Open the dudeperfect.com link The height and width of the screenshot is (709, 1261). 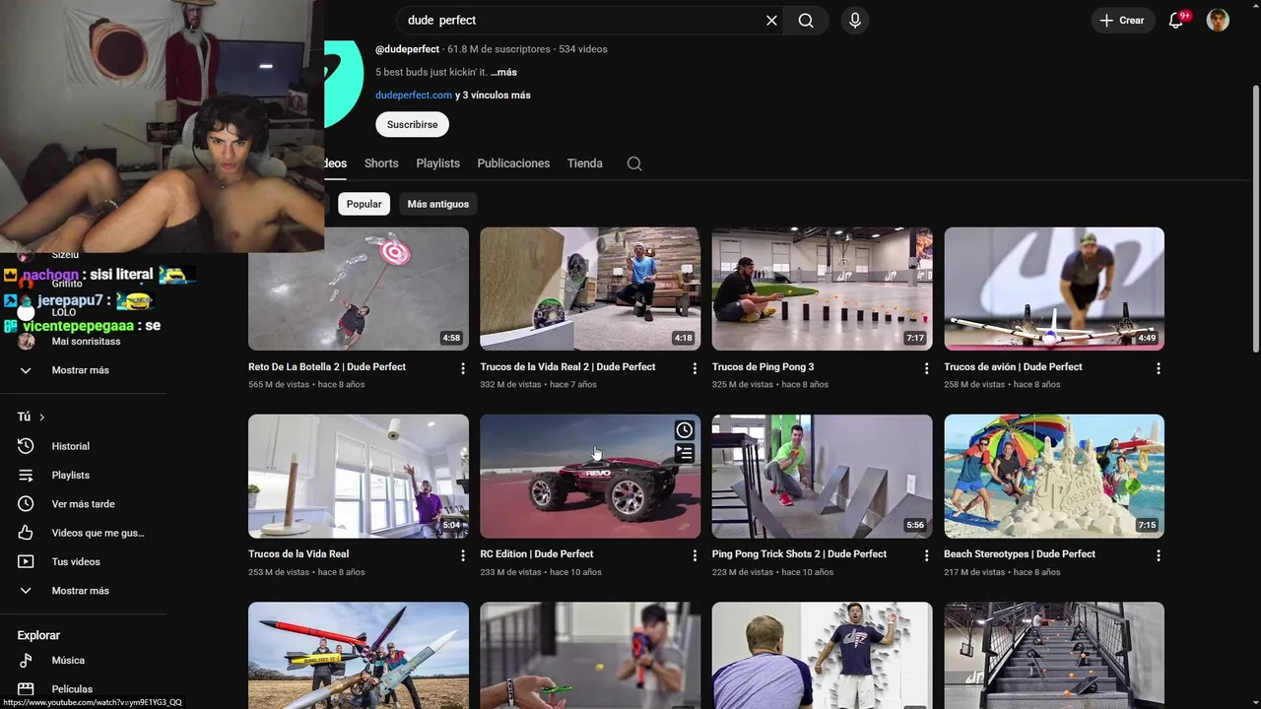tap(414, 96)
